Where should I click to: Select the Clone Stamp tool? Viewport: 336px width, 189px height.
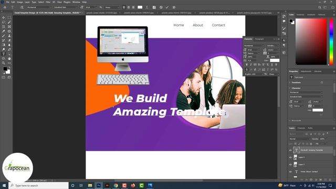[9, 36]
